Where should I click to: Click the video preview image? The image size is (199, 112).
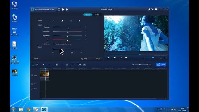pos(136,33)
